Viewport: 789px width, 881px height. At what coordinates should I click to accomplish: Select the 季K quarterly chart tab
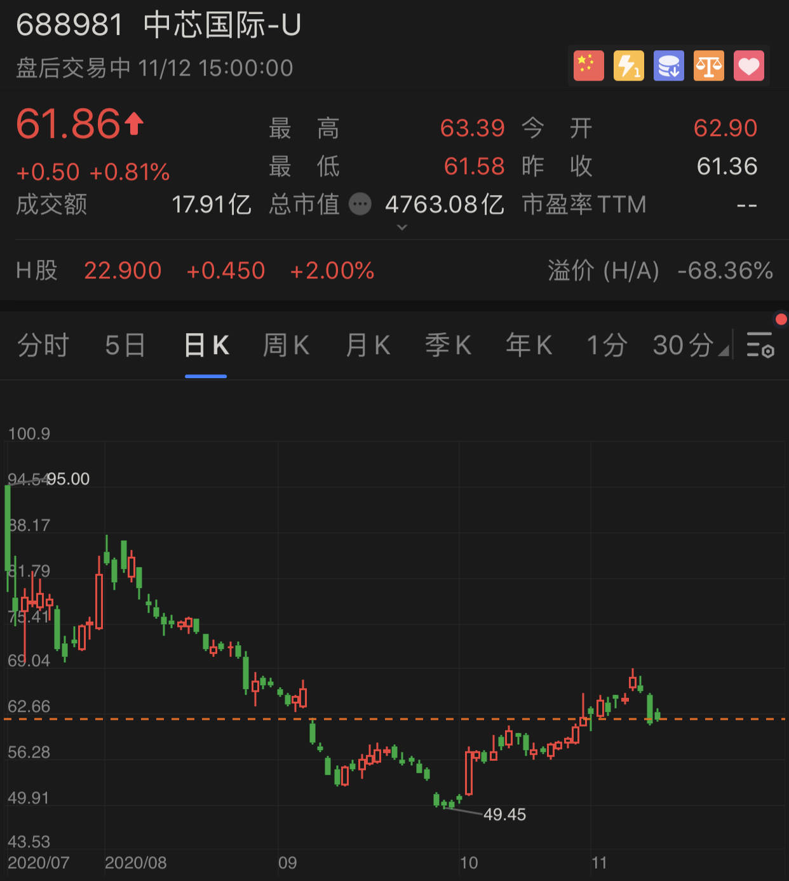pos(448,345)
